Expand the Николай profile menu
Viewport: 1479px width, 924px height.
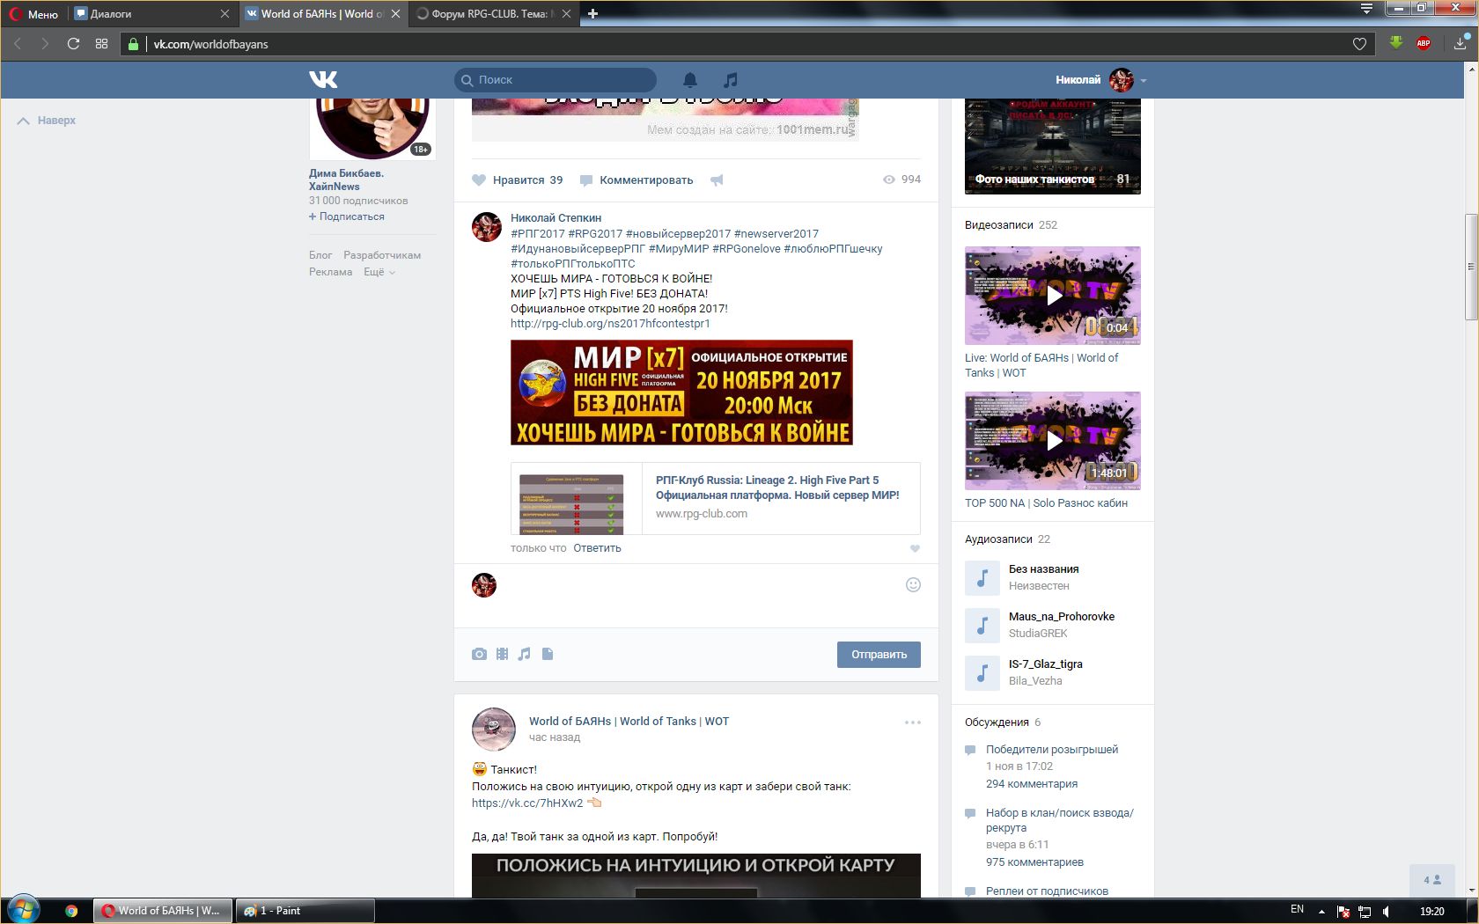1100,80
